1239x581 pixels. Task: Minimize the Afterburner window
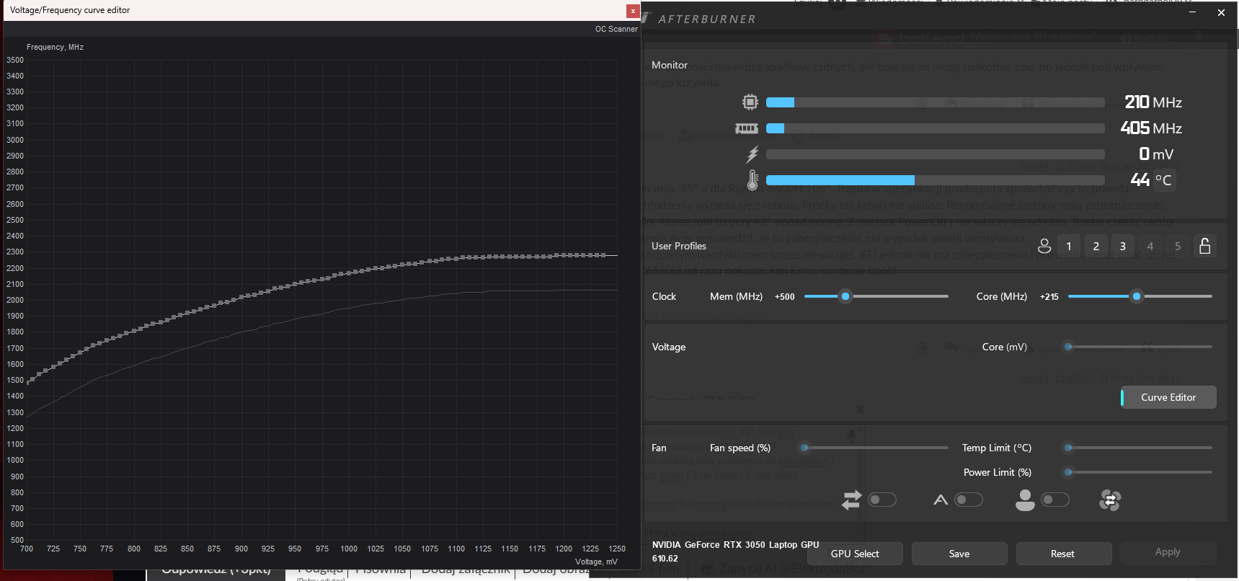1192,12
